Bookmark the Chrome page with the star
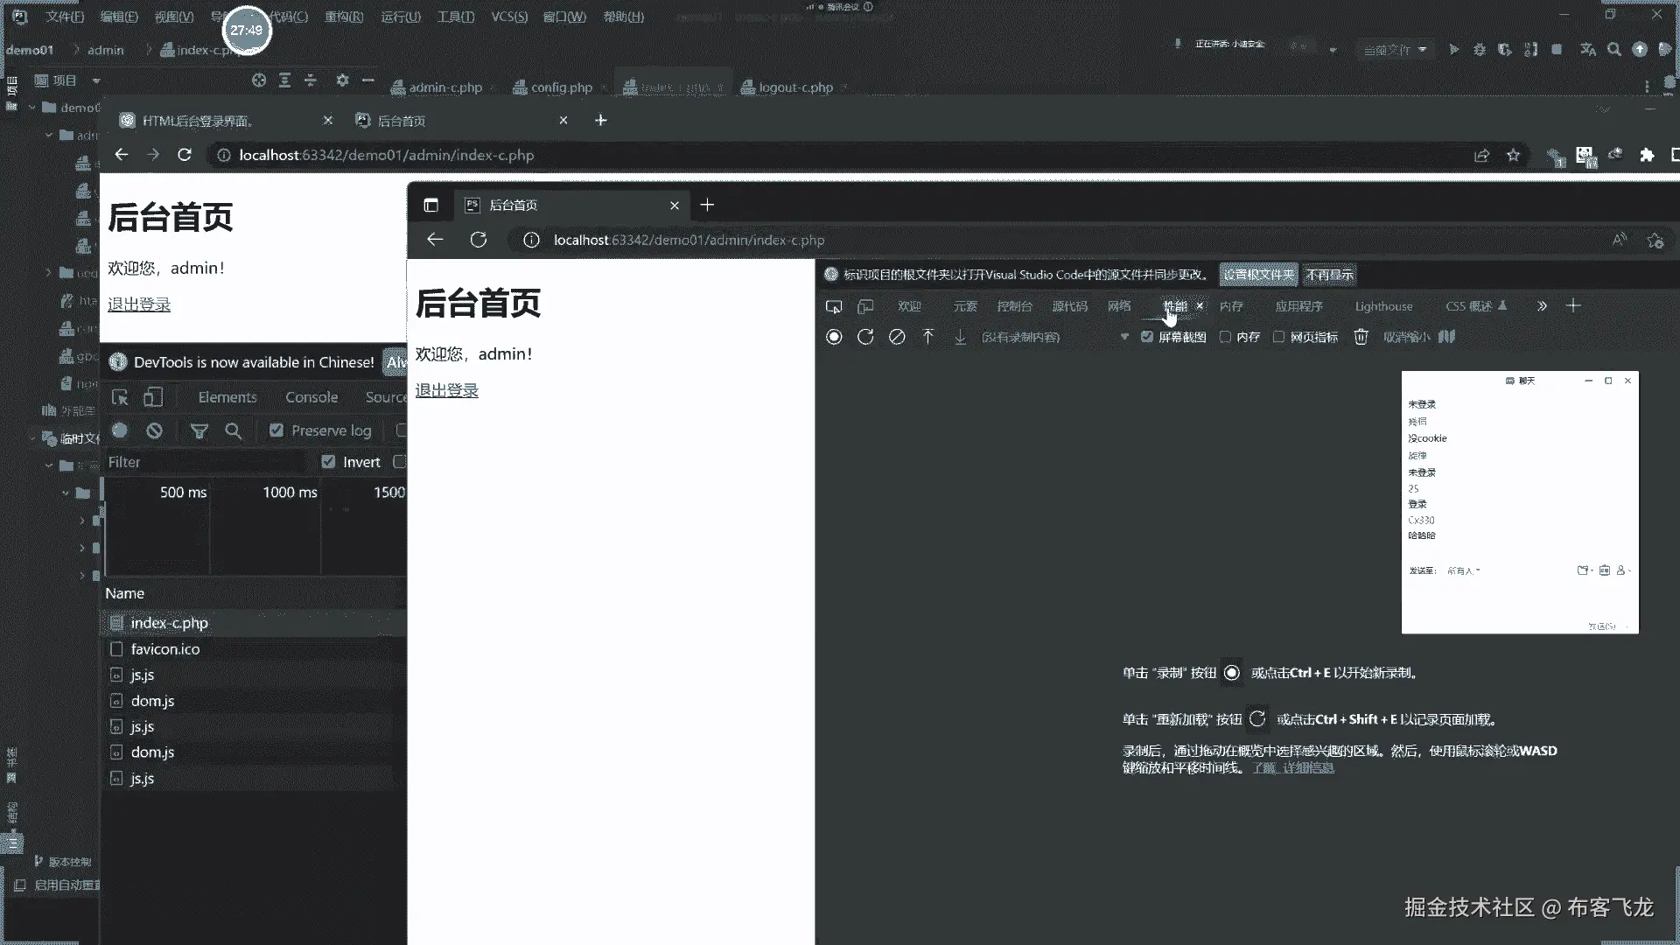Screen dimensions: 1680x945 (x=1513, y=155)
